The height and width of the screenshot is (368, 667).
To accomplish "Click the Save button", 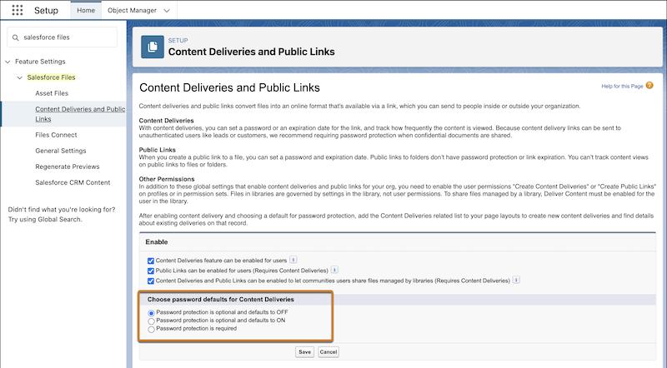I will (x=304, y=352).
